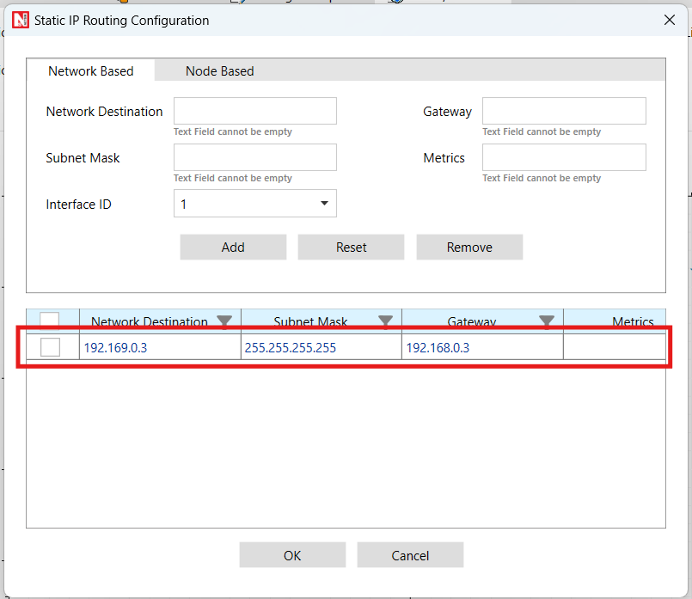Switch to the Node Based tab
The width and height of the screenshot is (692, 599).
[219, 71]
